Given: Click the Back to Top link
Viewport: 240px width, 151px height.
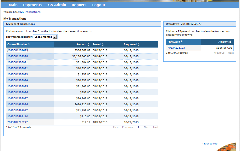Looking at the screenshot, I should [x=210, y=144].
